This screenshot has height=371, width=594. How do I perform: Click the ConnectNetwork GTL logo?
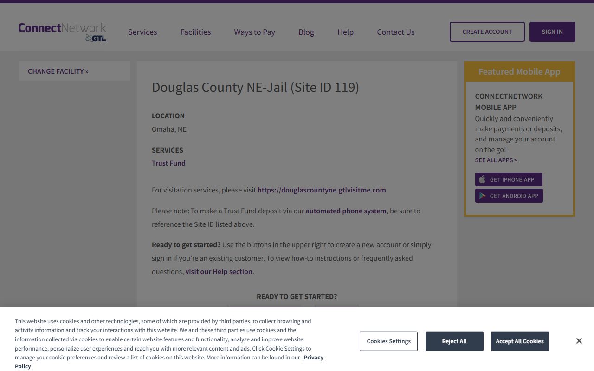62,32
